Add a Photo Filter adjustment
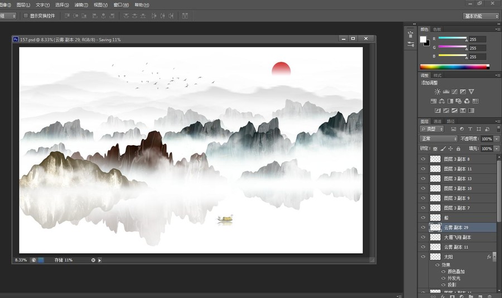 pyautogui.click(x=458, y=101)
